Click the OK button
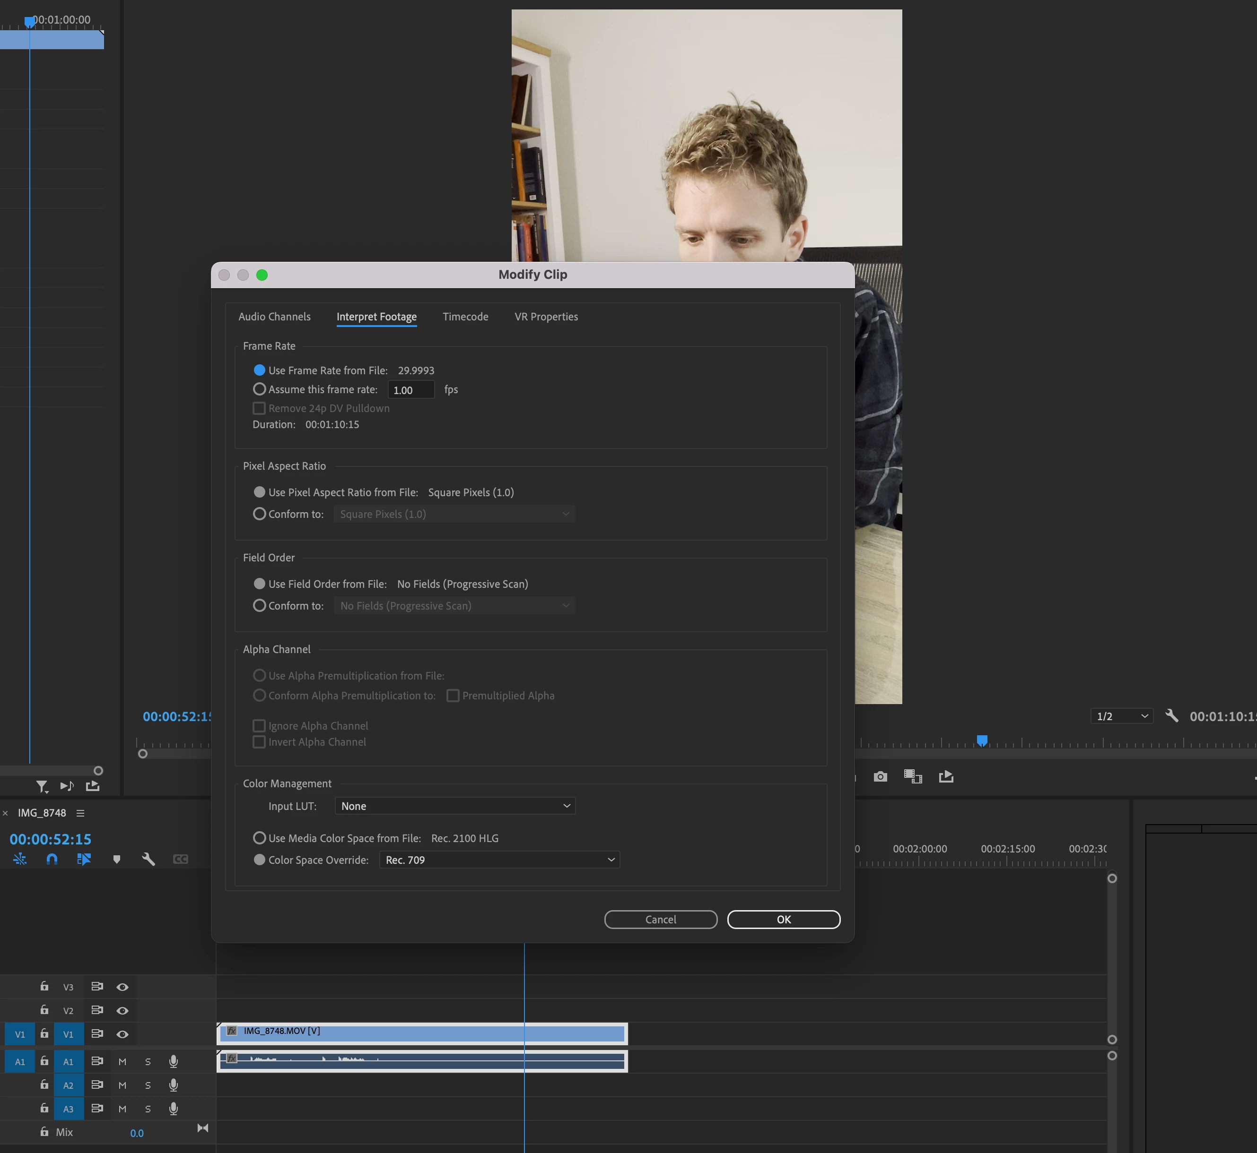This screenshot has height=1153, width=1257. click(x=783, y=919)
